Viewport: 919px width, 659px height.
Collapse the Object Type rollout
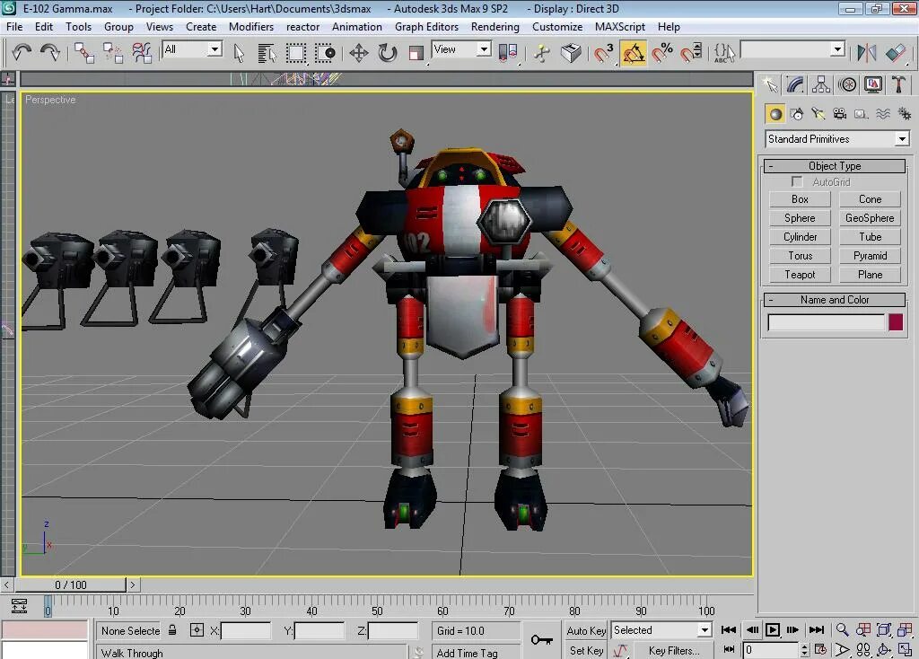coord(835,166)
